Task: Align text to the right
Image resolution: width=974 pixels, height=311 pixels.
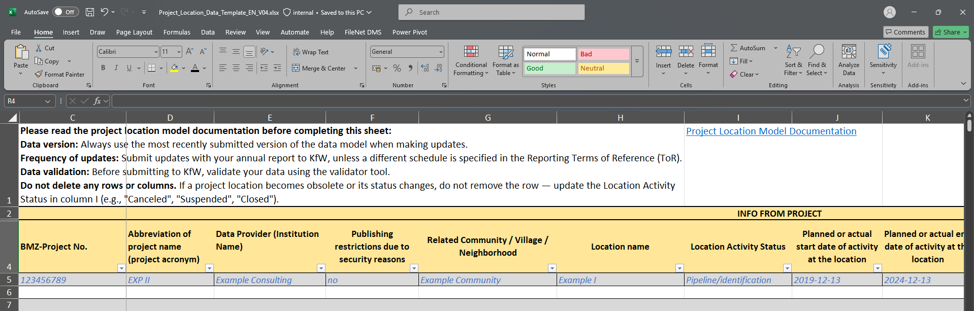Action: pyautogui.click(x=249, y=68)
